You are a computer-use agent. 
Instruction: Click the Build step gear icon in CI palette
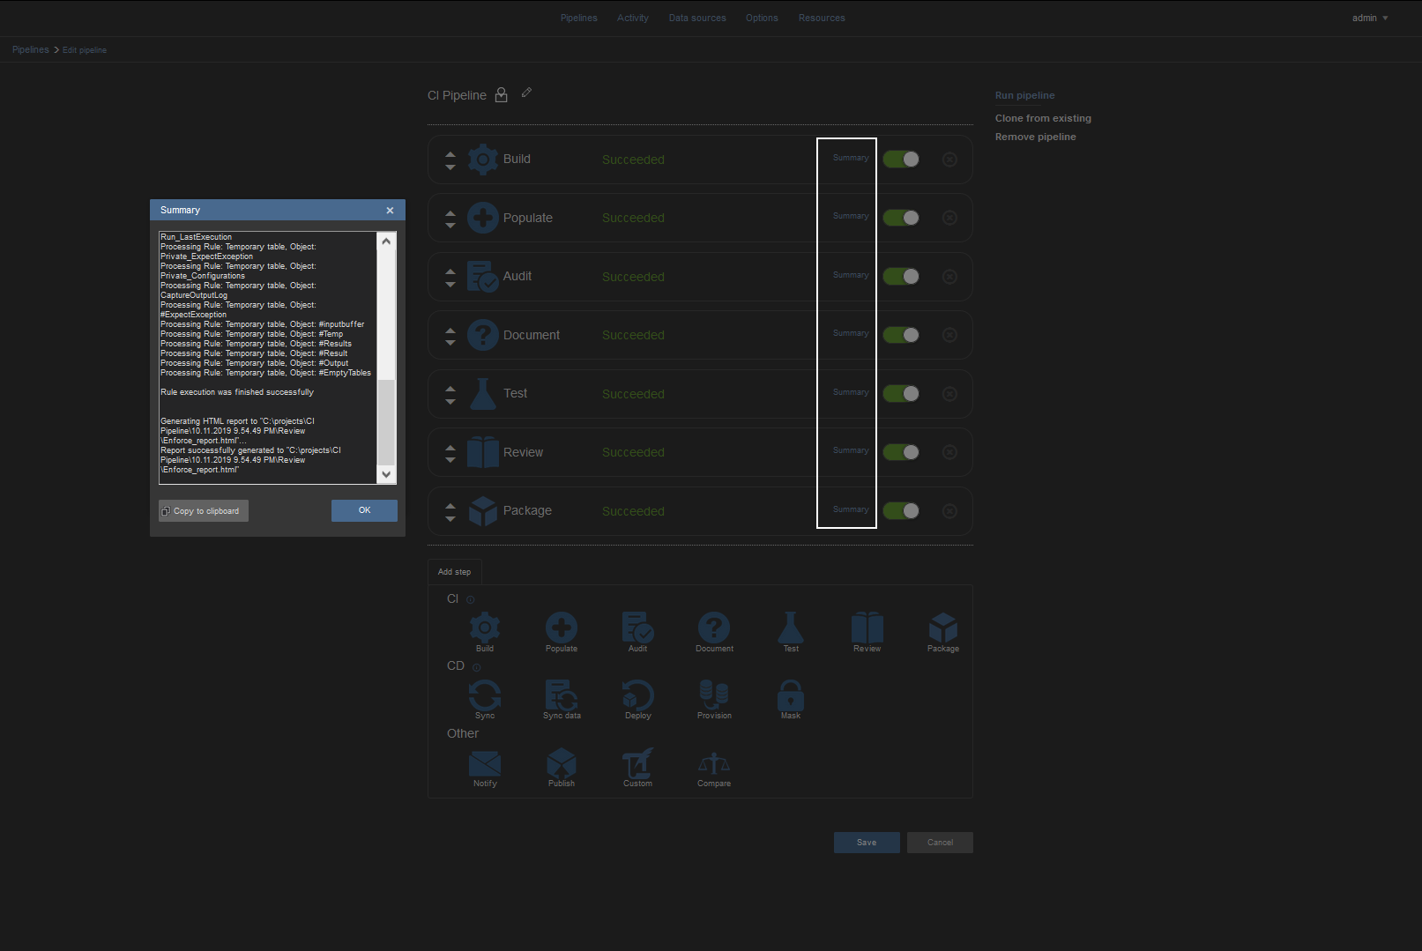coord(485,628)
